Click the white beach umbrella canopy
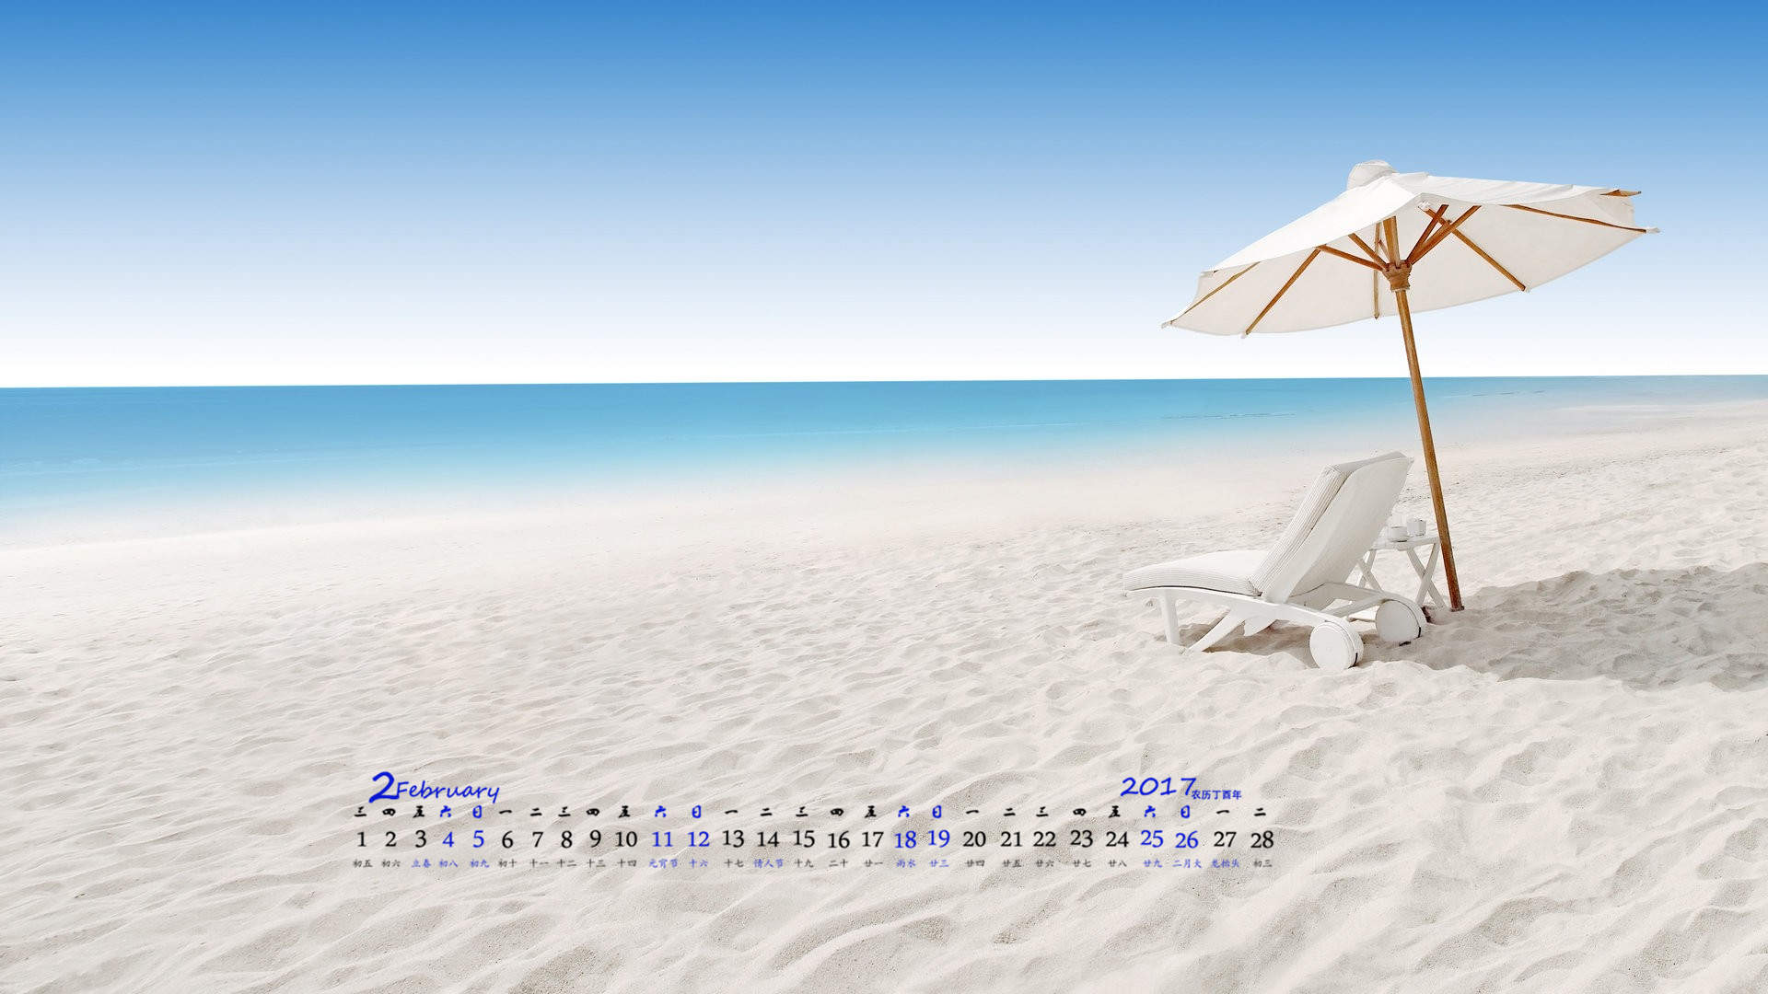Viewport: 1768px width, 994px height. click(1409, 248)
